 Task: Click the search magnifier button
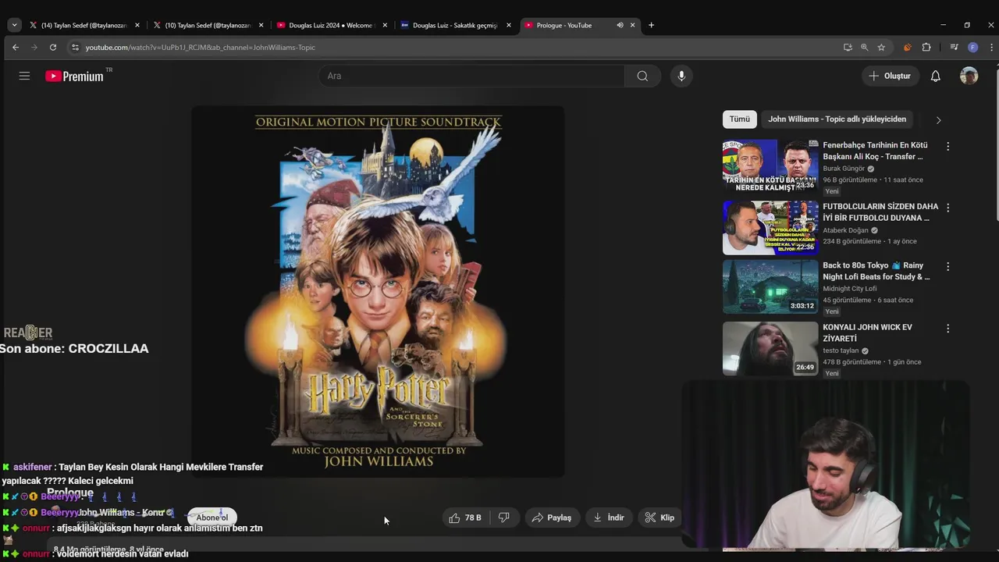click(642, 76)
